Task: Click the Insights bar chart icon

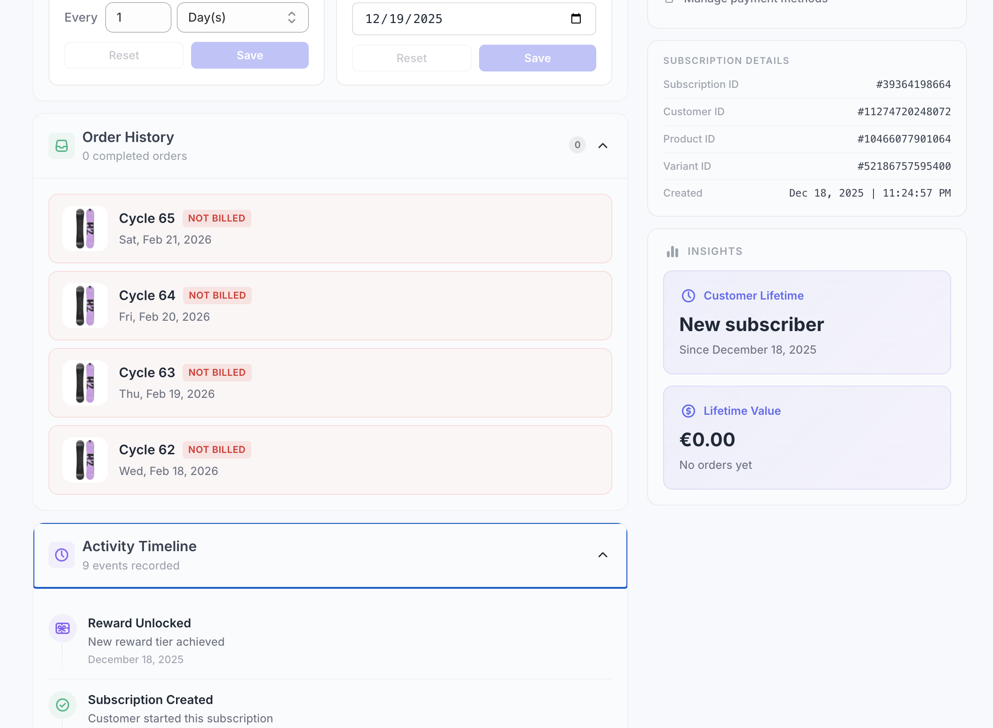Action: coord(673,252)
